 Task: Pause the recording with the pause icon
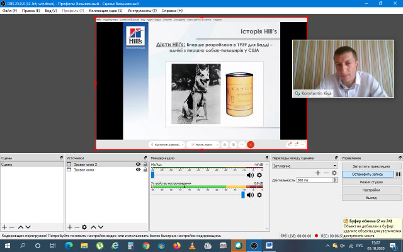tap(398, 174)
